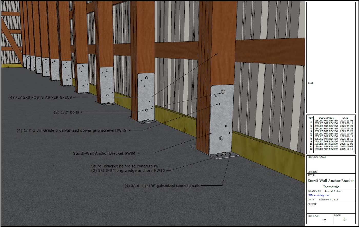Click the revision date 2025-09-24

tap(347, 134)
